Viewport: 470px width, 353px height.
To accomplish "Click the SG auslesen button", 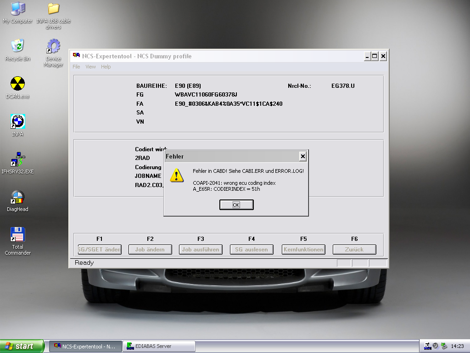I will click(252, 250).
